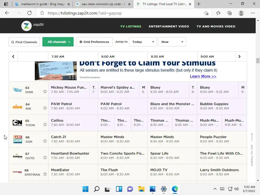260x195 pixels.
Task: Open the volume speaker tray icon
Action: (236, 189)
